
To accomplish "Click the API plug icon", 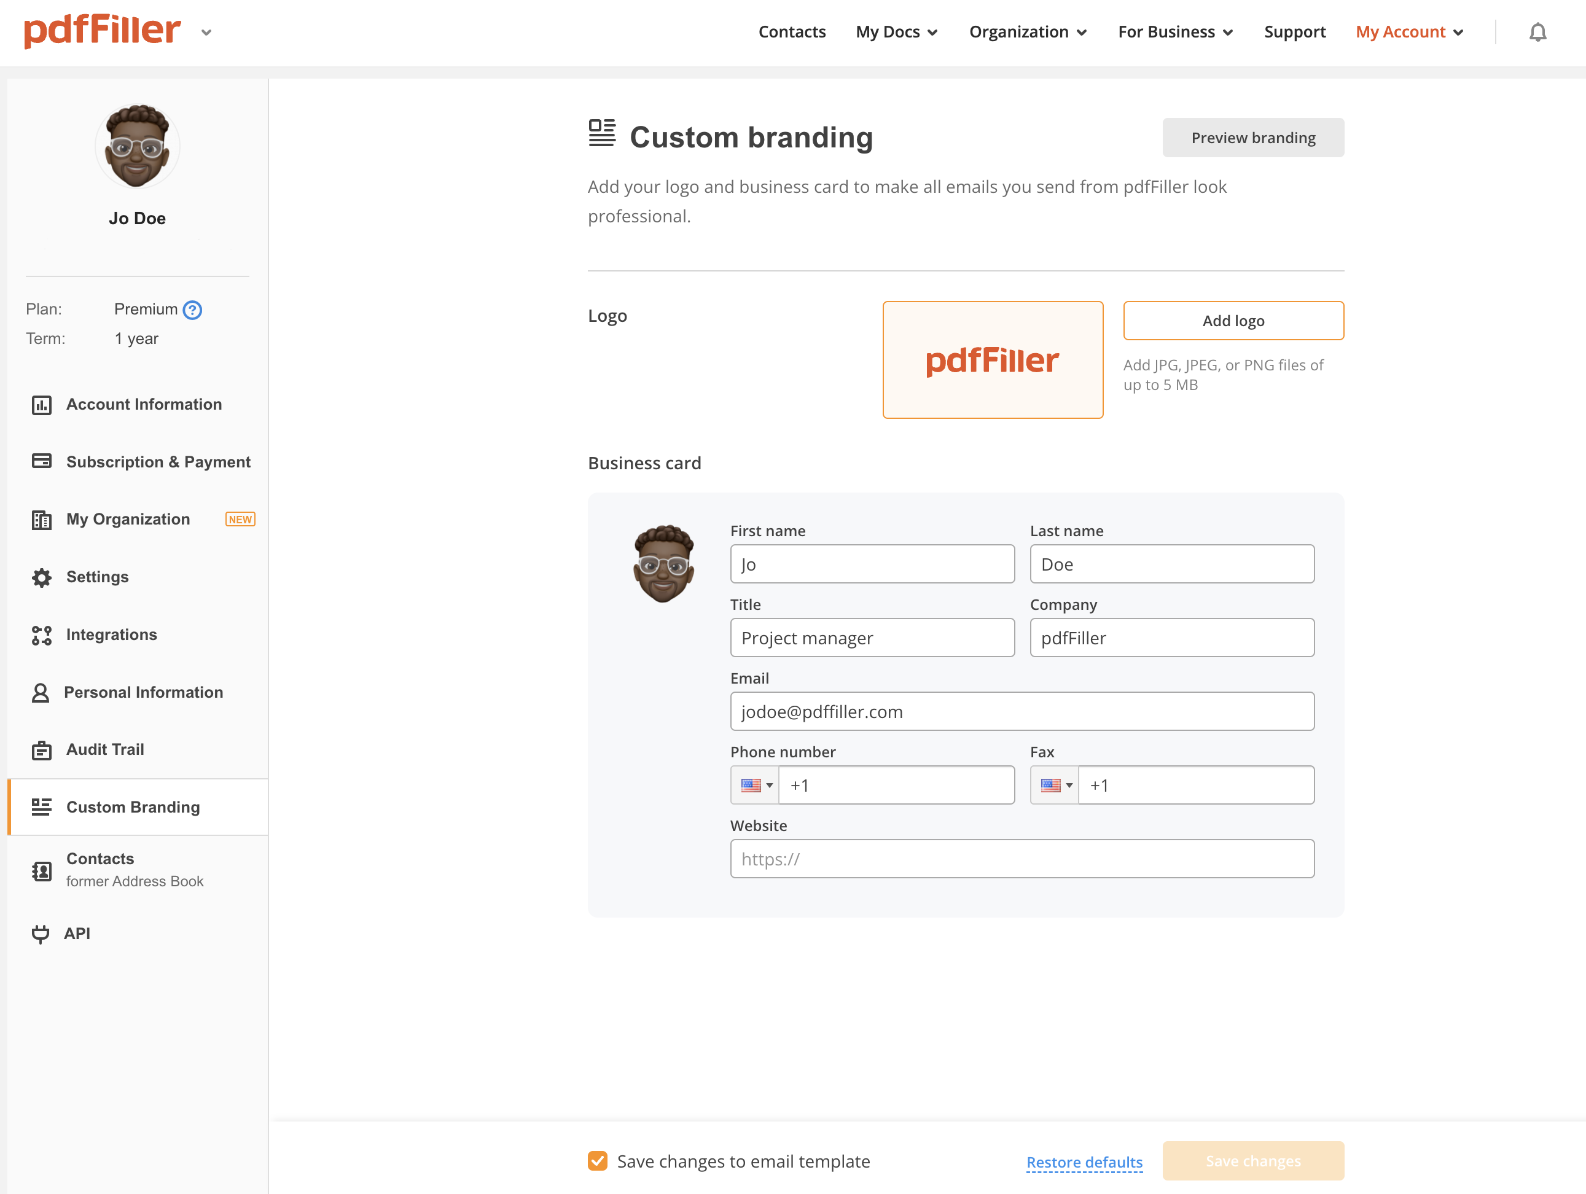I will coord(41,934).
